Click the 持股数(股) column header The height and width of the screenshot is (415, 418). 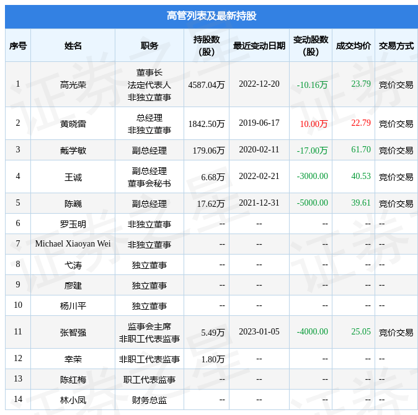[207, 46]
